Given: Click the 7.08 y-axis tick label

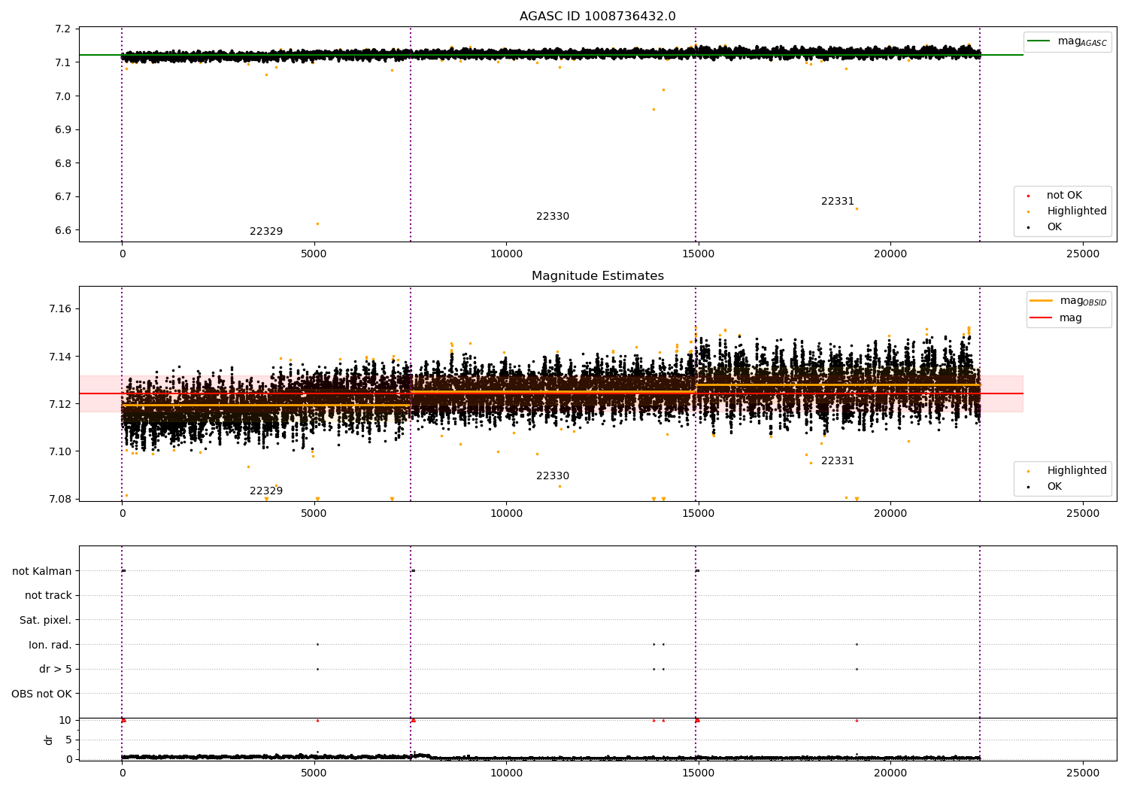Looking at the screenshot, I should [x=60, y=500].
